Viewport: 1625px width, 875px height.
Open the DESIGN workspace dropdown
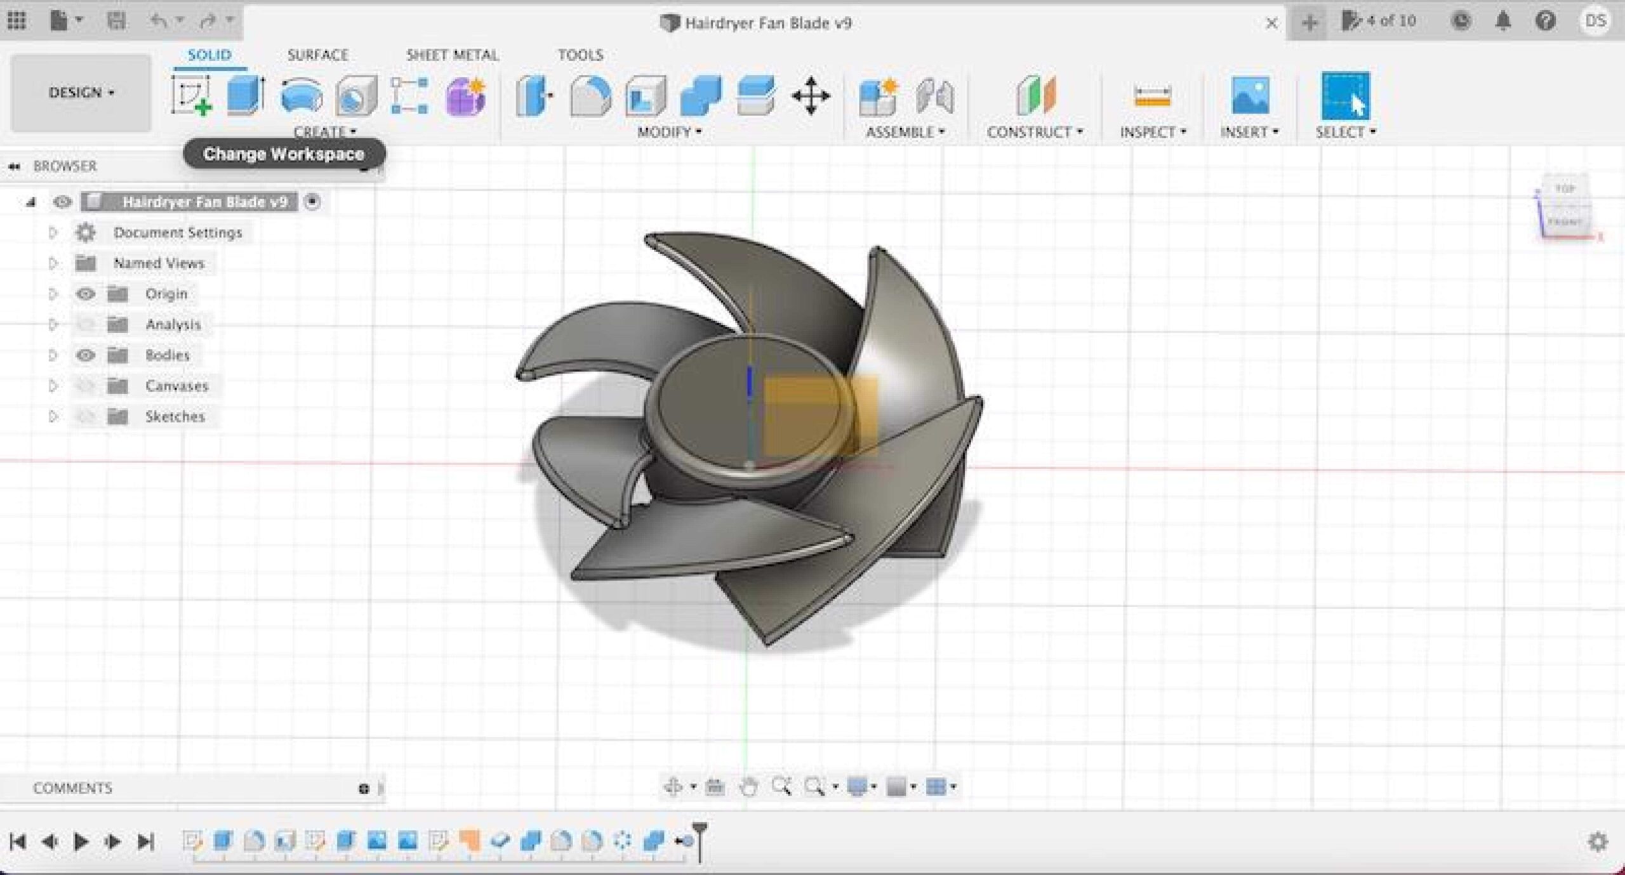point(81,93)
